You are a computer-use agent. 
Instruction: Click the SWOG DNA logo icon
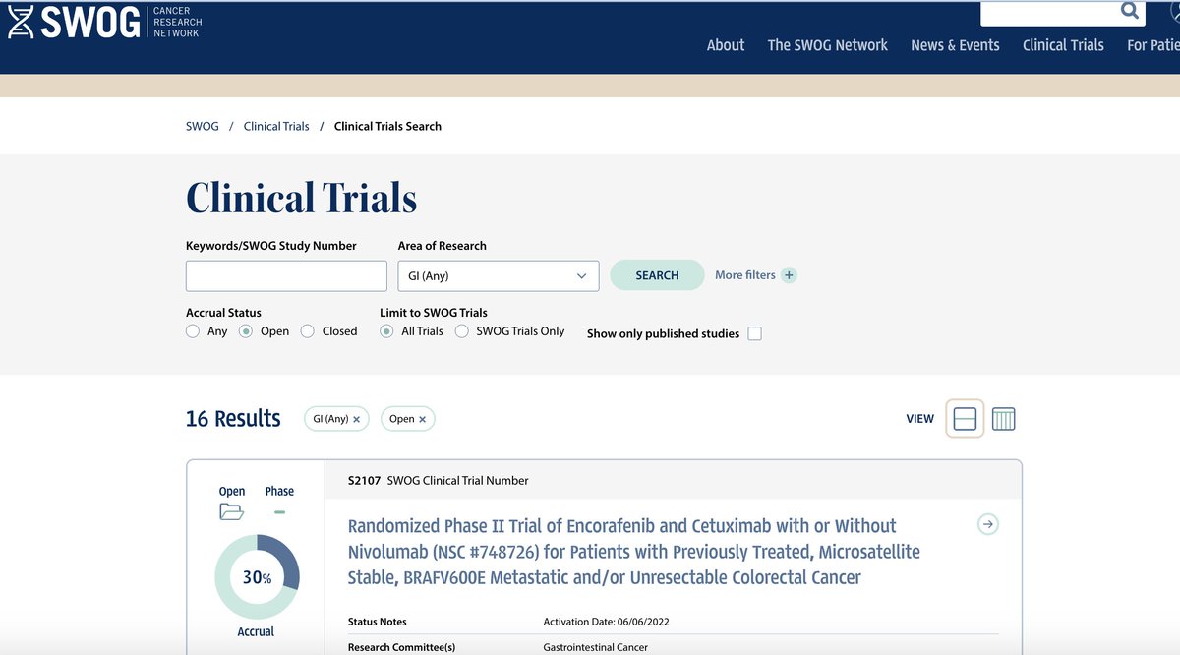pyautogui.click(x=22, y=22)
